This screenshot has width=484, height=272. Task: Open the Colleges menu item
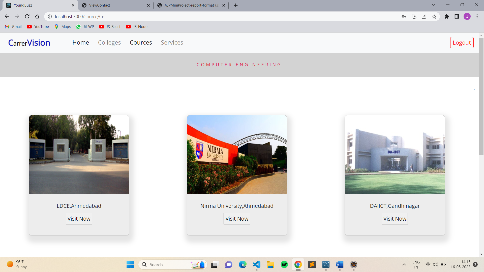[109, 42]
